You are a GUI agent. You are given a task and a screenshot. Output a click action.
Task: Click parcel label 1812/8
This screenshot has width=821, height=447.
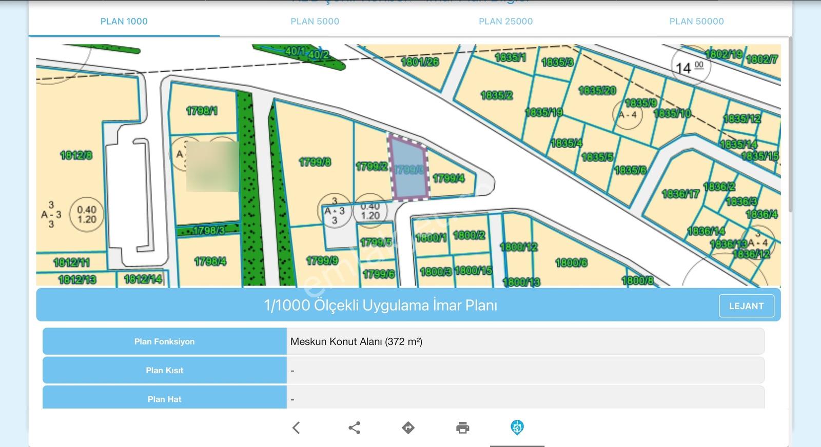(76, 155)
